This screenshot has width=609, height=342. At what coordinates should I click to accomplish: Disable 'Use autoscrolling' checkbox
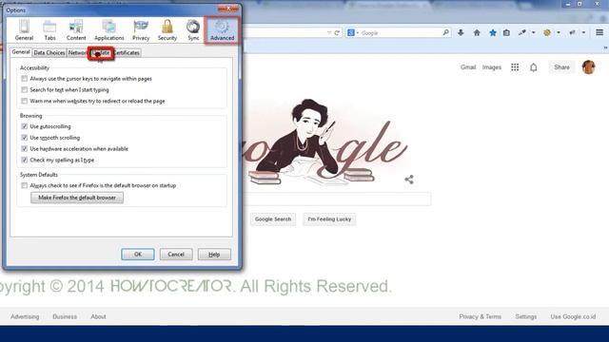pyautogui.click(x=25, y=126)
